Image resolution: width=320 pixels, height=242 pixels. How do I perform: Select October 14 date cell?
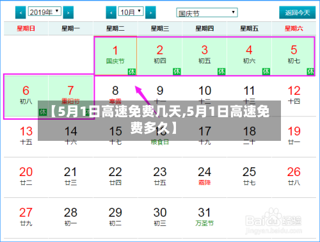coord(70,136)
